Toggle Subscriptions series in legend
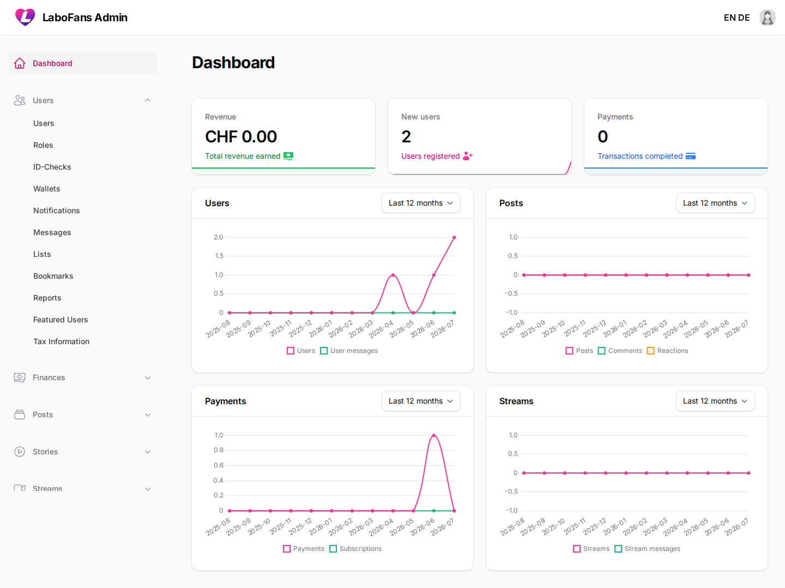785x588 pixels. click(355, 549)
